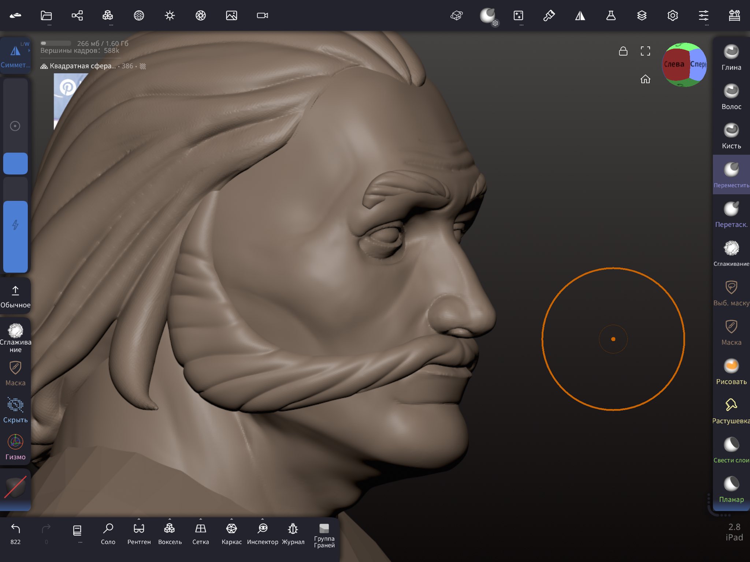Open the settings gear menu

tap(672, 15)
